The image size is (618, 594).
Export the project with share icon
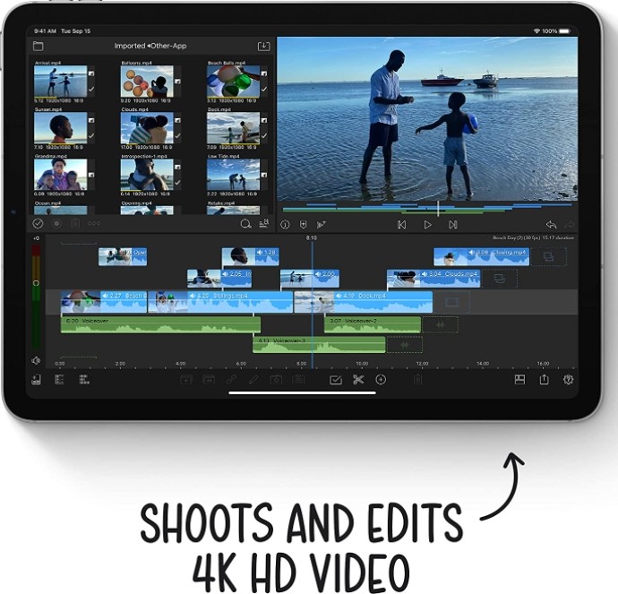pyautogui.click(x=544, y=379)
